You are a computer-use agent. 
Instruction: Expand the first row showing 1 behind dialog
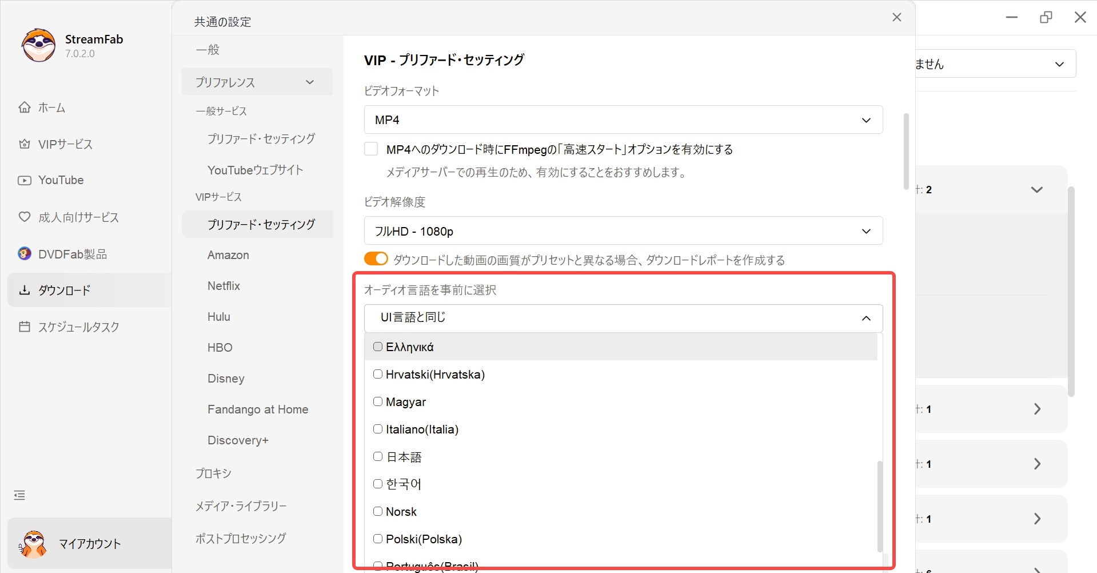tap(1037, 409)
